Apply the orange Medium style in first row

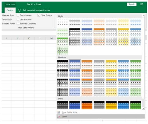pyautogui.click(x=87, y=64)
